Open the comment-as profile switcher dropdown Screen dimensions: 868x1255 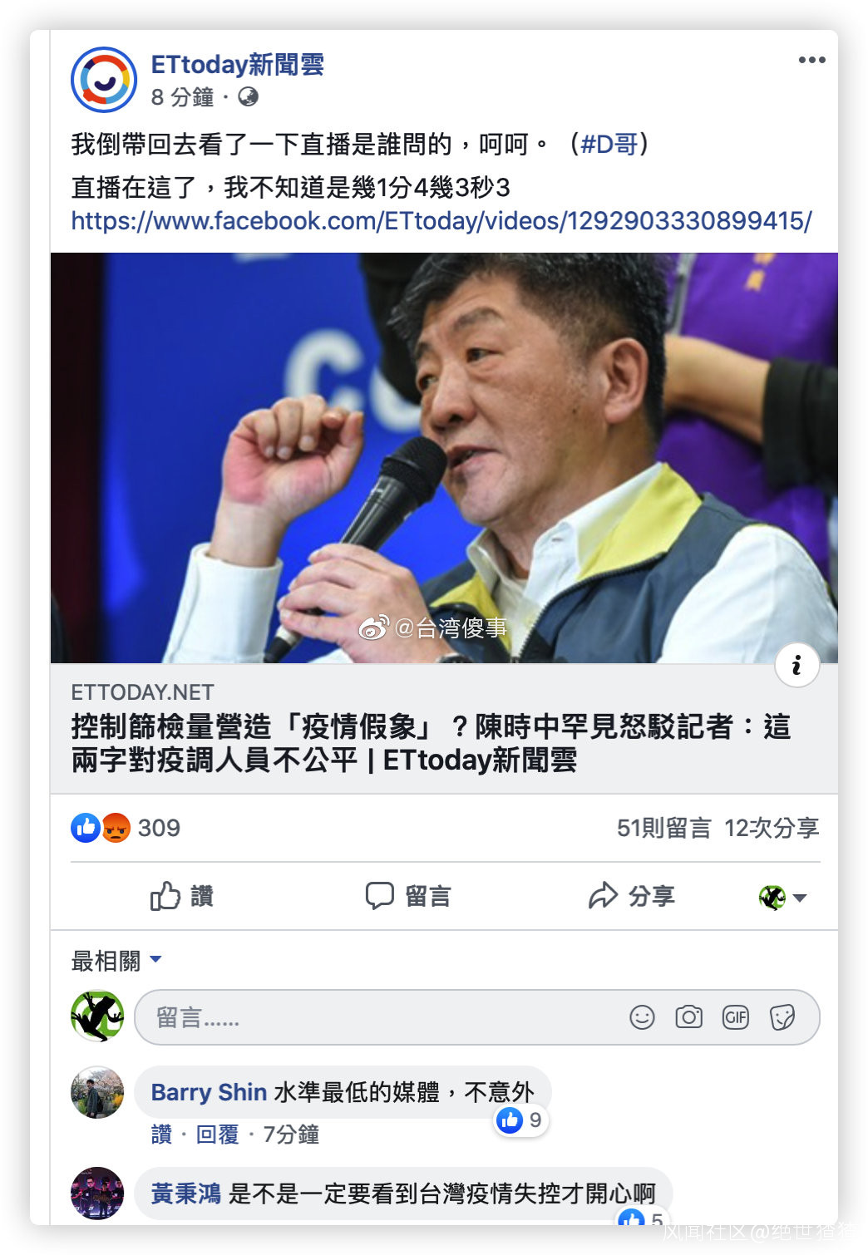coord(782,898)
